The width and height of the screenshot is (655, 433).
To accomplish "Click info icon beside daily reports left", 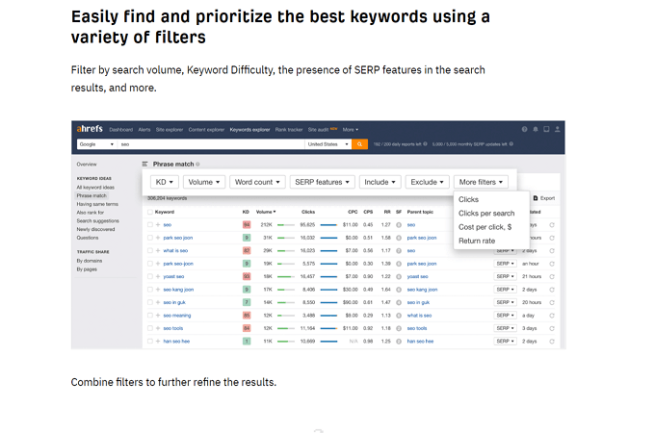I will click(425, 144).
